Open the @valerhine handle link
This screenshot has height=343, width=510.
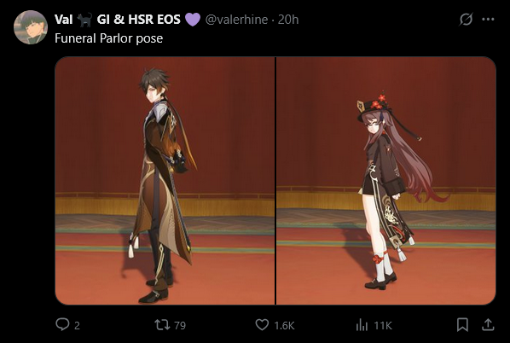coord(236,20)
